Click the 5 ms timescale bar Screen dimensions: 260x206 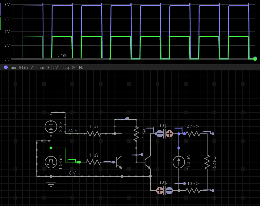(x=62, y=59)
